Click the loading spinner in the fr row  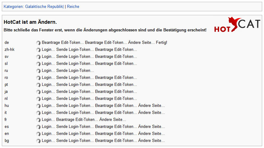pos(38,120)
